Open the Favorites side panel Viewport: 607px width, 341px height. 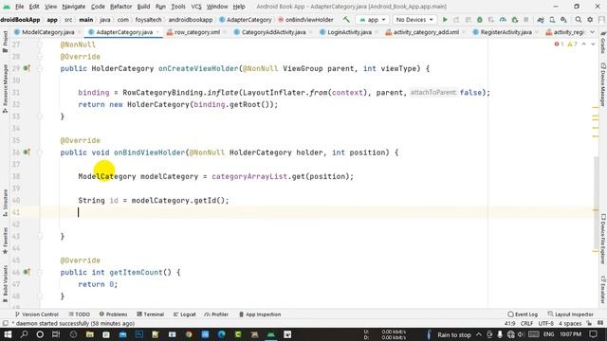click(5, 241)
